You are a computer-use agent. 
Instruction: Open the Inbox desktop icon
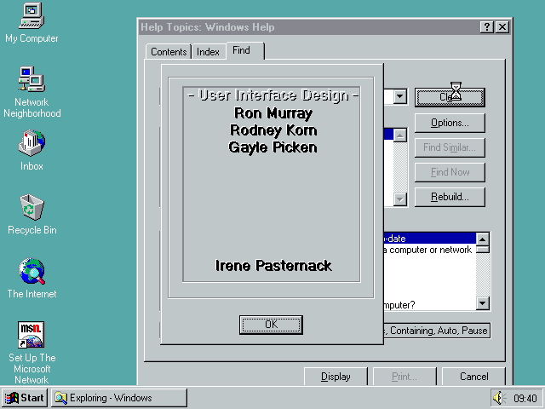point(32,150)
